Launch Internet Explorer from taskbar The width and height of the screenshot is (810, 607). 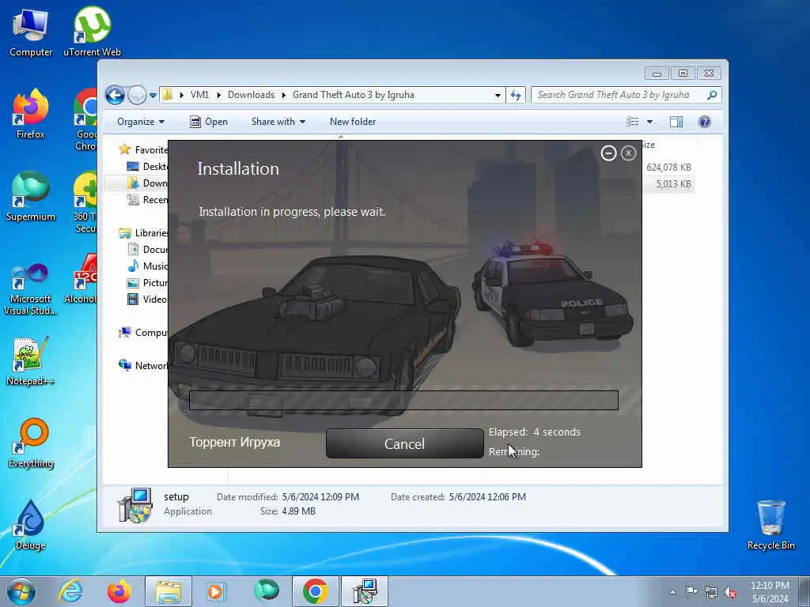[70, 591]
